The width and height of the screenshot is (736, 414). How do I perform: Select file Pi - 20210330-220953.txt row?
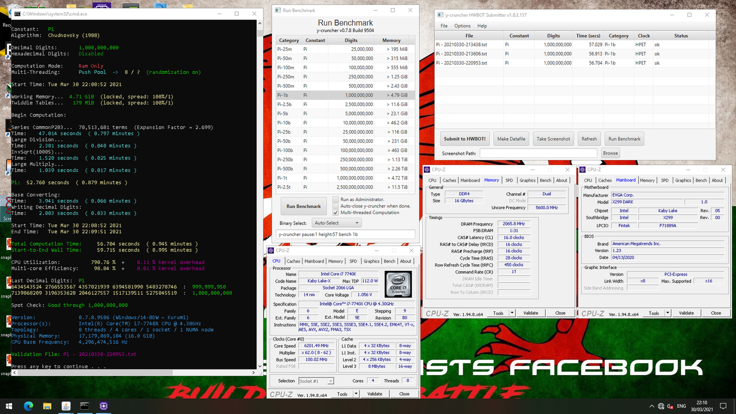tap(575, 63)
